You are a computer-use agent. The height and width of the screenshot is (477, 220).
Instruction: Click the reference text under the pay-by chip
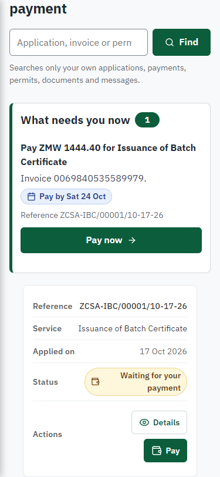pos(92,216)
